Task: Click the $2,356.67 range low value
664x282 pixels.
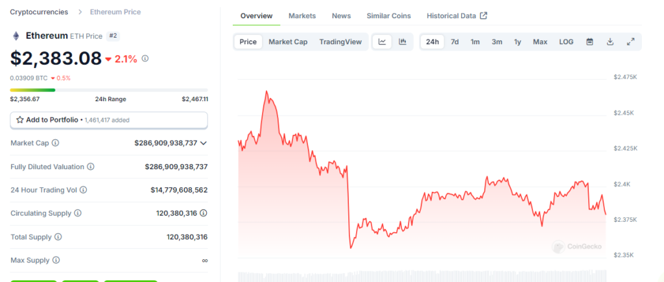Action: tap(25, 99)
